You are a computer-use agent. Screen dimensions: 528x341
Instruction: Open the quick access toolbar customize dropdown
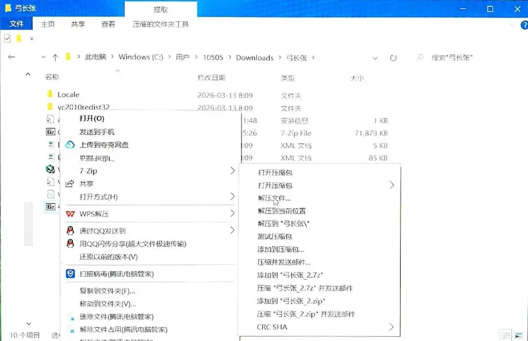[x=32, y=39]
